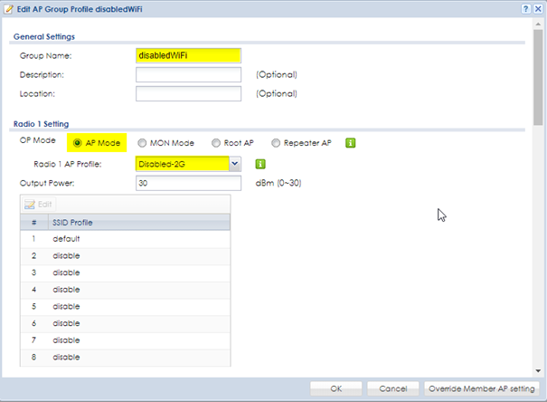Close the Edit AP Group Profile dialog
Image resolution: width=547 pixels, height=402 pixels.
pos(538,8)
